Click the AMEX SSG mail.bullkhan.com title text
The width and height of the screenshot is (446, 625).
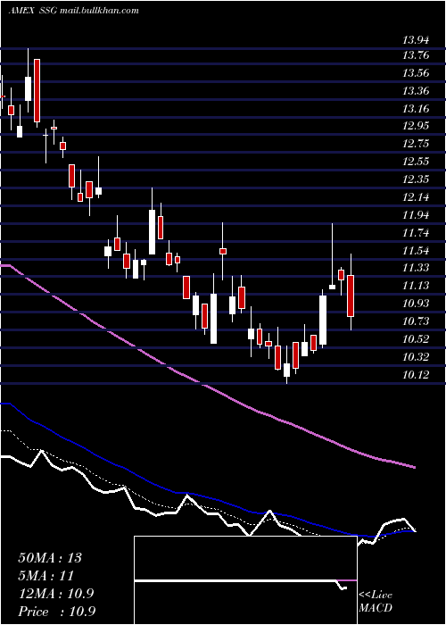74,11
